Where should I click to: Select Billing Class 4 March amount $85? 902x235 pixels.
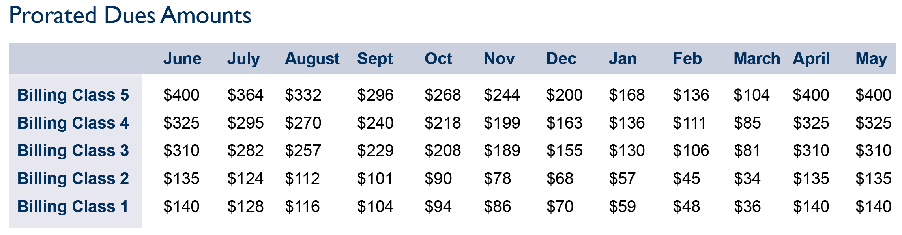pos(747,123)
